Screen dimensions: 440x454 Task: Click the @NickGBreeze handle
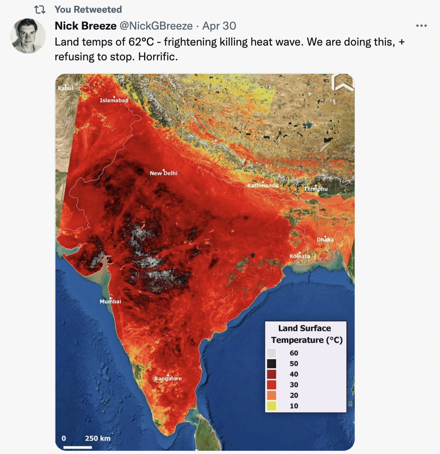156,26
